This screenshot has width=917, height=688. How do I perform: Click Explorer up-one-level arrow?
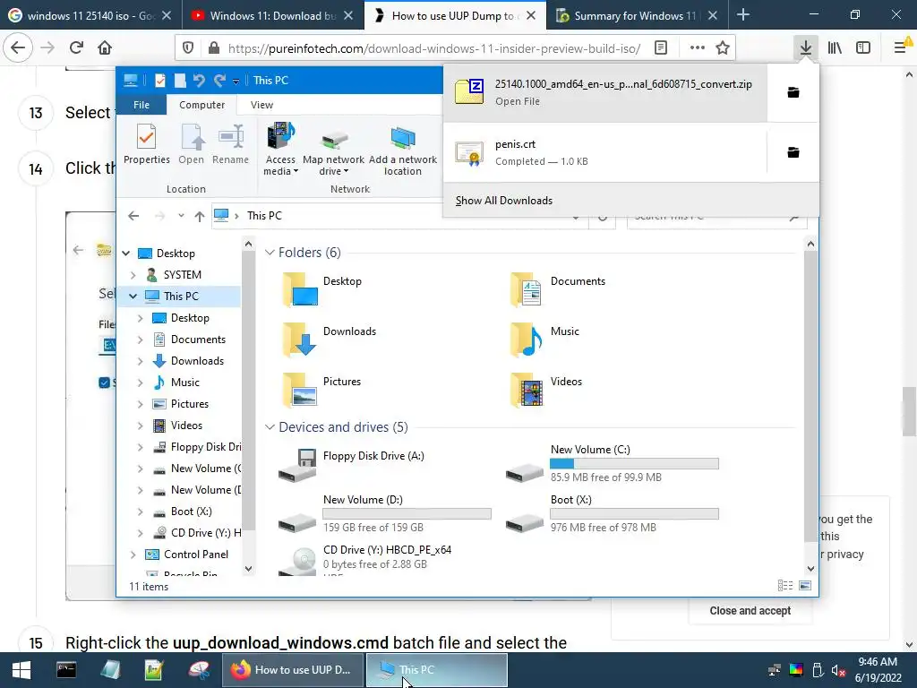(200, 216)
